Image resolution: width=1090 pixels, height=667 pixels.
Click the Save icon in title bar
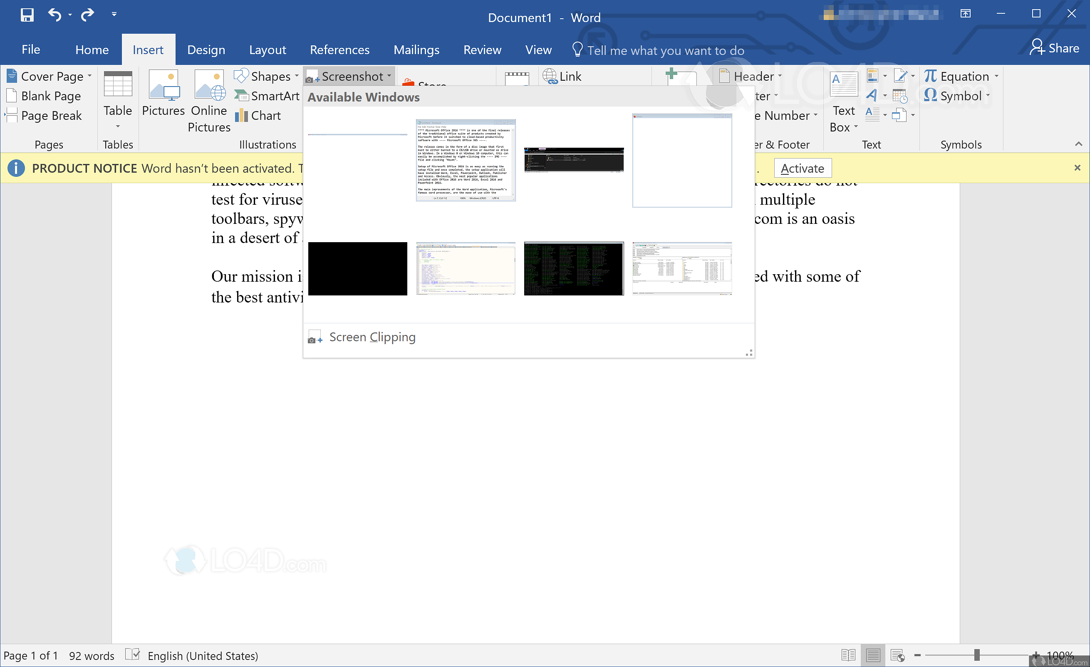pos(27,15)
